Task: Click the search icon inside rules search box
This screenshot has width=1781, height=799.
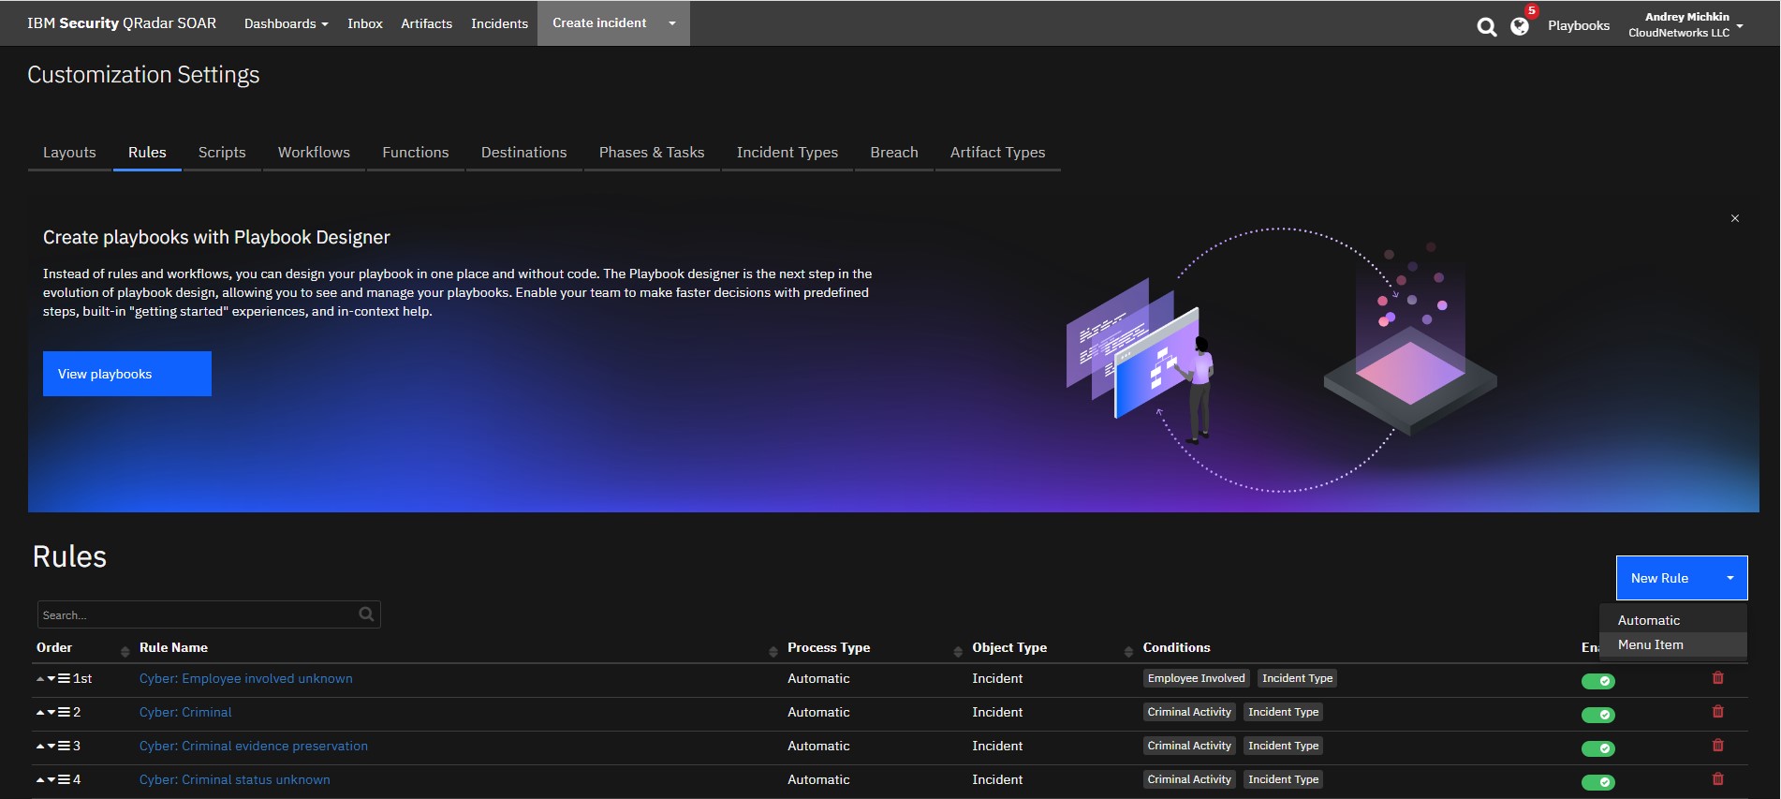Action: pyautogui.click(x=366, y=614)
